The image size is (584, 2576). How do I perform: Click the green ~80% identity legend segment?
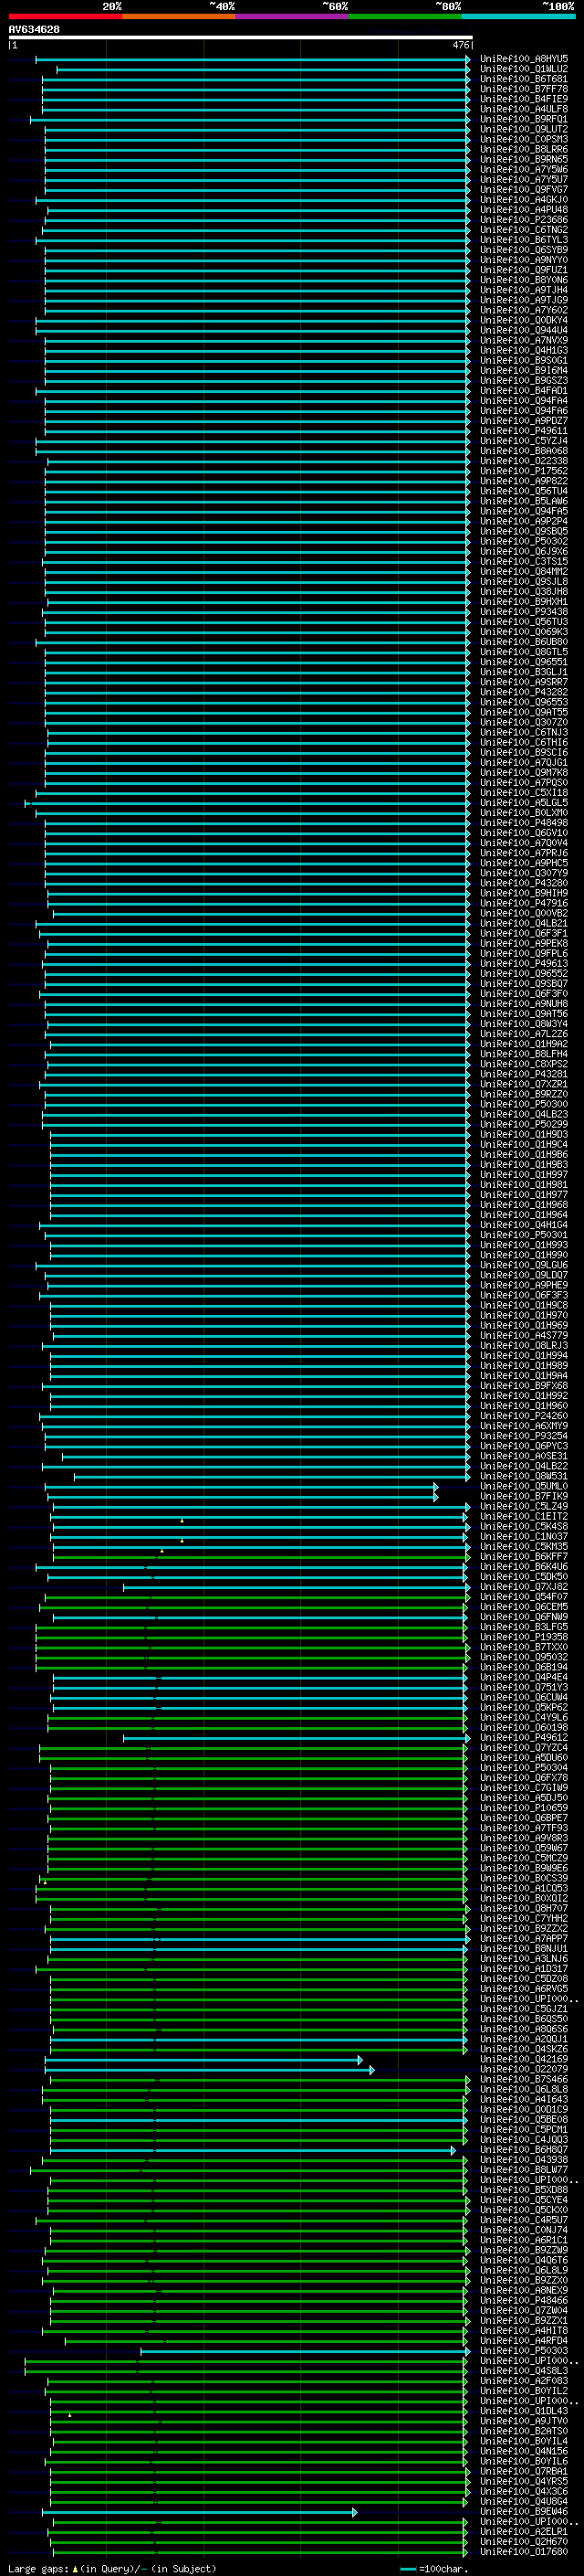tap(405, 16)
